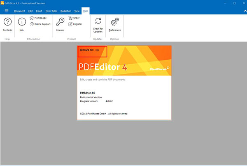Select the Form fields tab
Image resolution: width=247 pixels, height=166 pixels.
click(x=51, y=11)
